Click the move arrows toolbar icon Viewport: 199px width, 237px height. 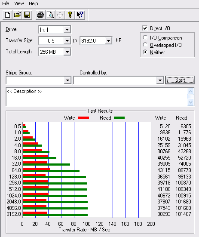(x=60, y=15)
